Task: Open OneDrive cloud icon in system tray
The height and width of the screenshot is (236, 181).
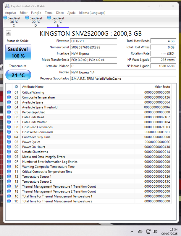Action: pyautogui.click(x=140, y=232)
